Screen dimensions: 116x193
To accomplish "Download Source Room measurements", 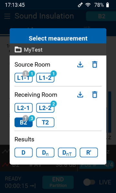I will tap(80, 65).
